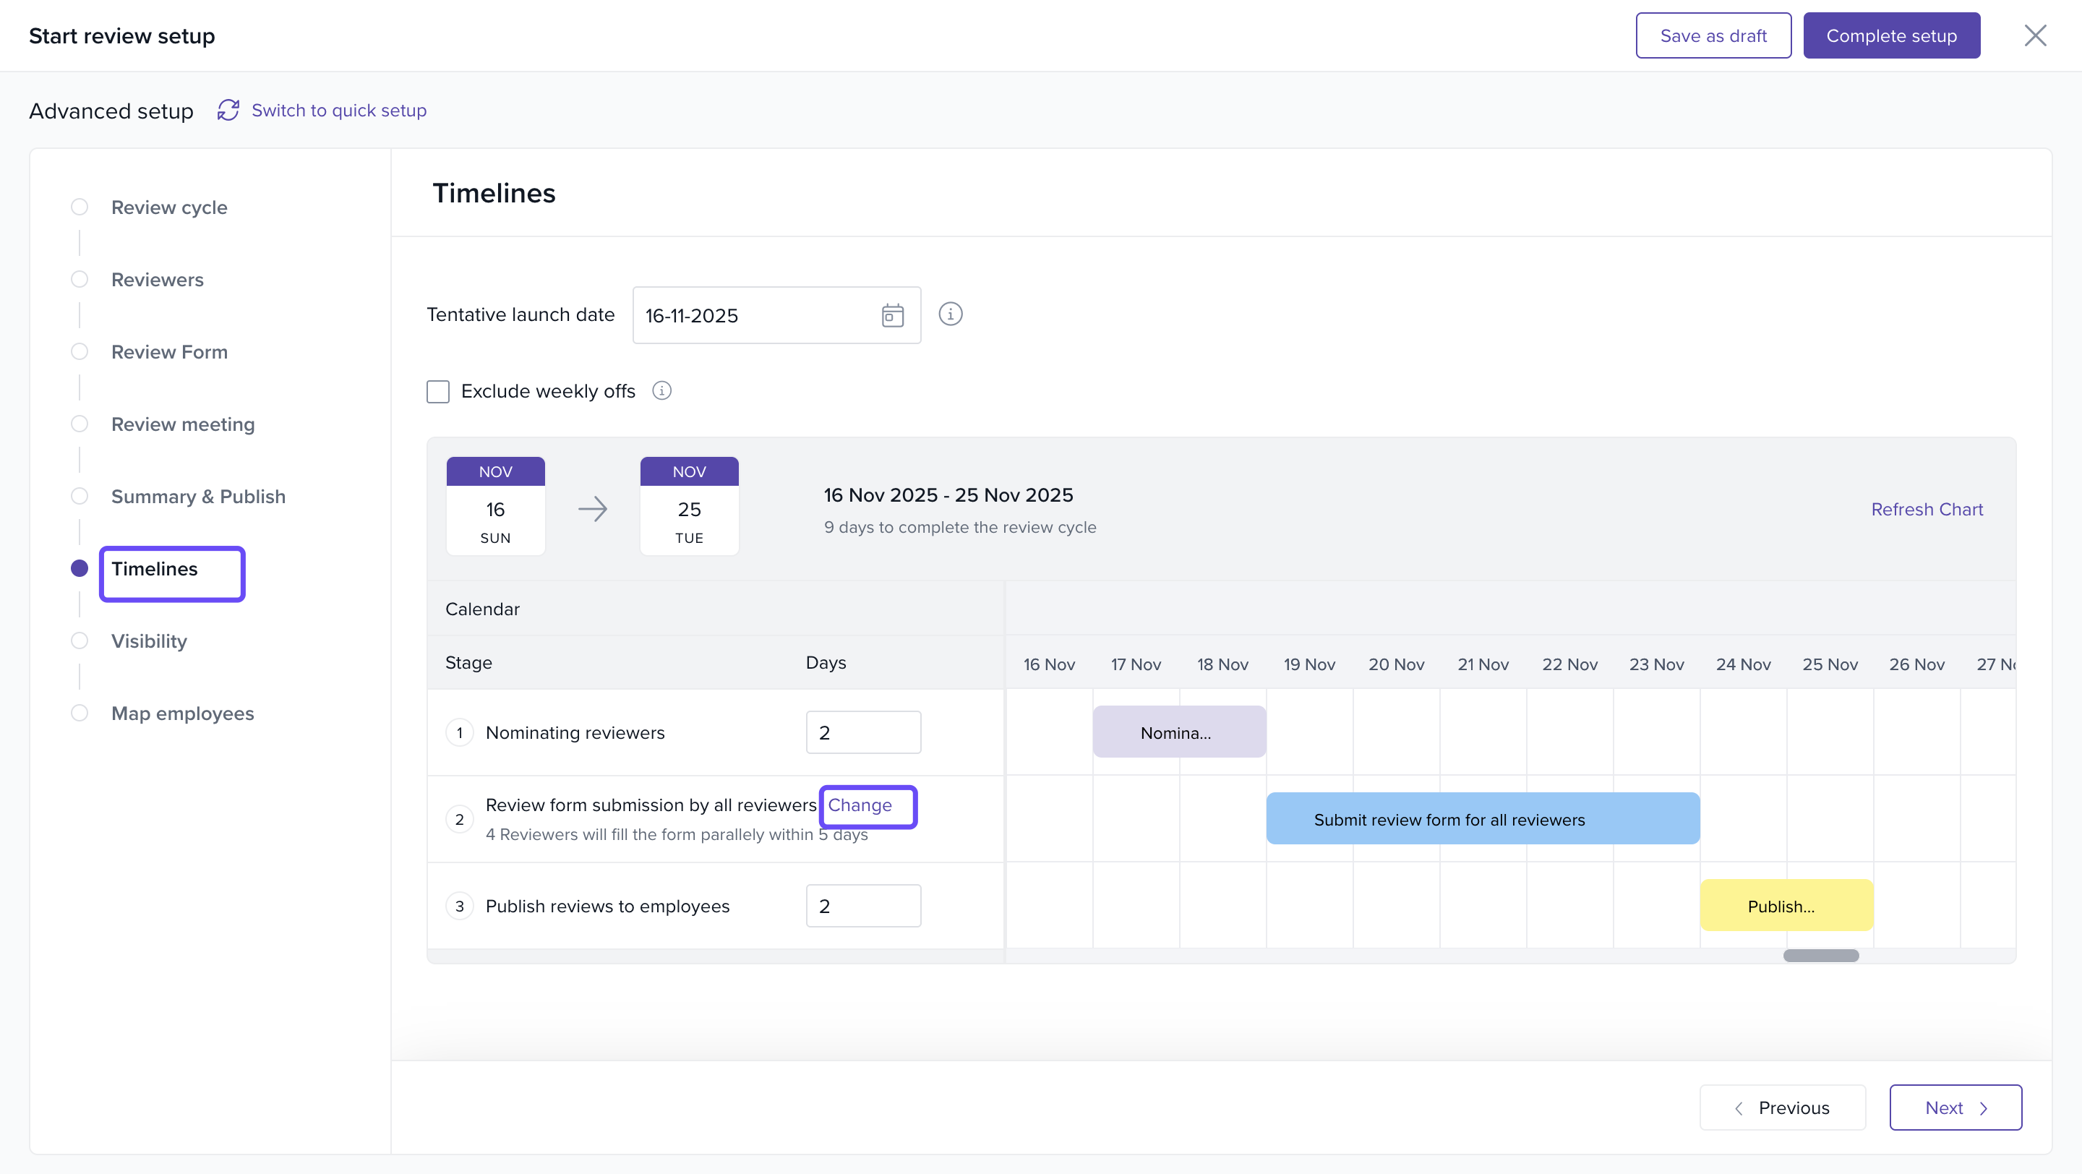Click the left chevron on Previous button
2082x1174 pixels.
1739,1108
